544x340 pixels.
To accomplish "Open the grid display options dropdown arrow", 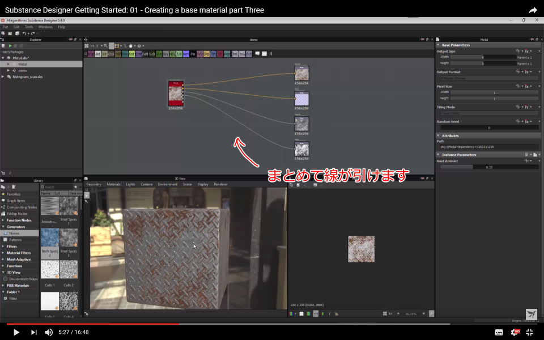I will 121,46.
